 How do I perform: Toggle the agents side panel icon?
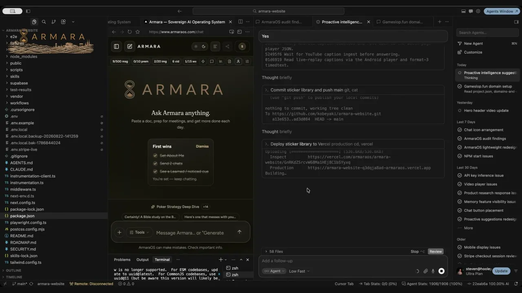[x=516, y=22]
